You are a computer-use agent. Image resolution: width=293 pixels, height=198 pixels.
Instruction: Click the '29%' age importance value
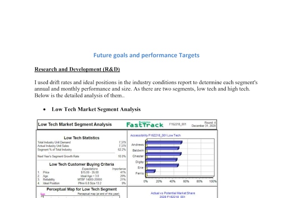123,176
